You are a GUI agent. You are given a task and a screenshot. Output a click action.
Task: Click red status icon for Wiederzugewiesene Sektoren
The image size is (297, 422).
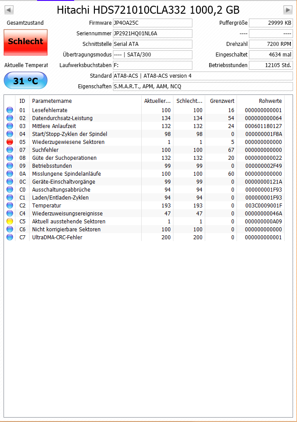coord(10,142)
